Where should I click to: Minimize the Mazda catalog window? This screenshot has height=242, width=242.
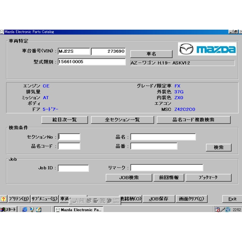tap(231, 32)
